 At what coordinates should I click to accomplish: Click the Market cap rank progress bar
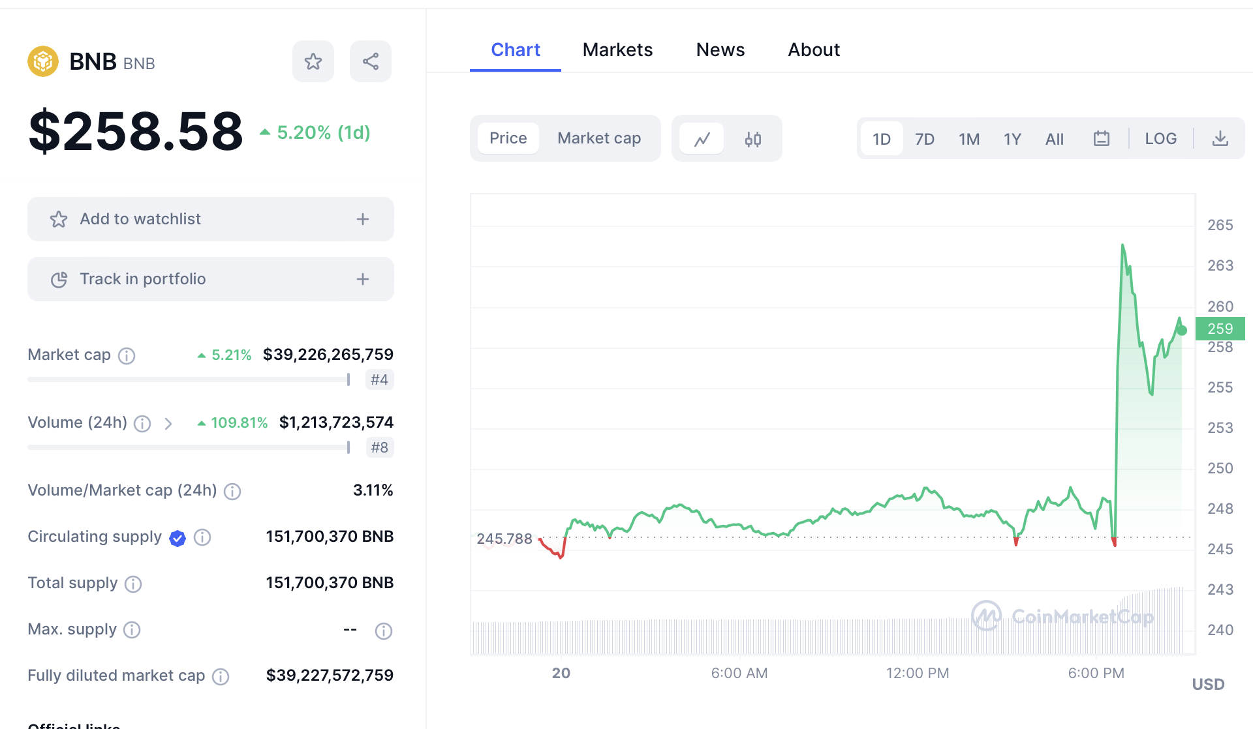[x=189, y=379]
